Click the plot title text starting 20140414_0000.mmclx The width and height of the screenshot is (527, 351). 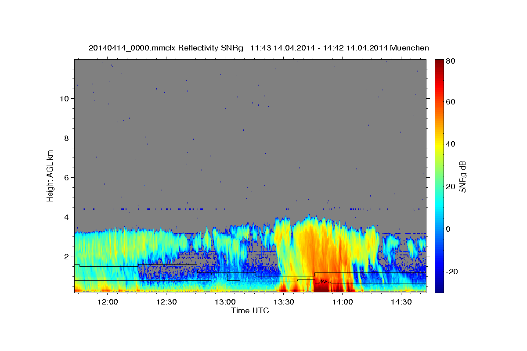[259, 48]
